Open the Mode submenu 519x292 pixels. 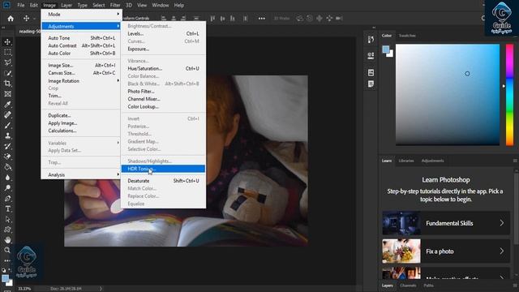(x=81, y=15)
